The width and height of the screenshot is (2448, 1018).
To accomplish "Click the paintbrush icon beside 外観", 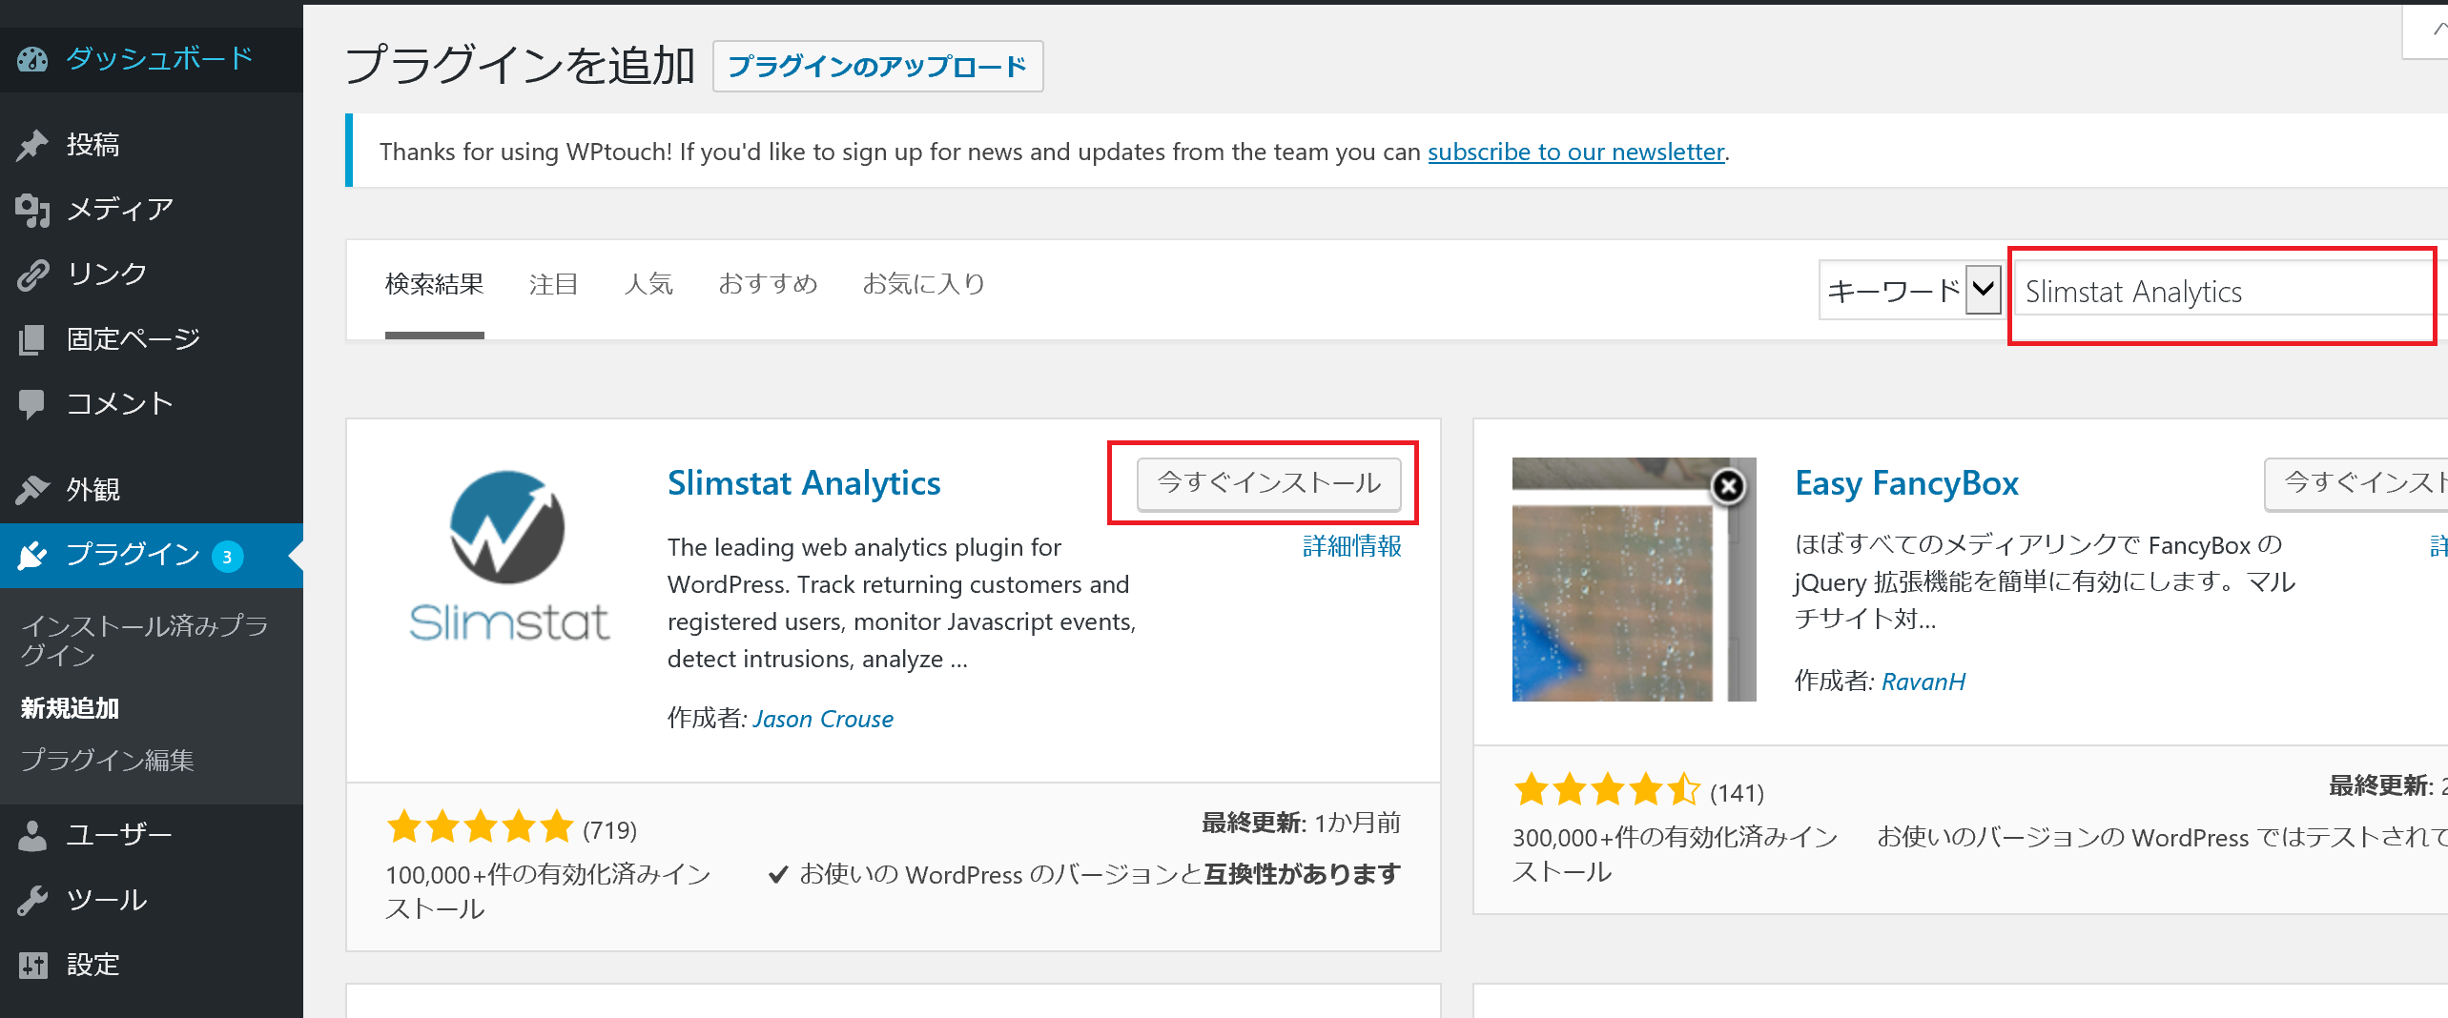I will 32,490.
